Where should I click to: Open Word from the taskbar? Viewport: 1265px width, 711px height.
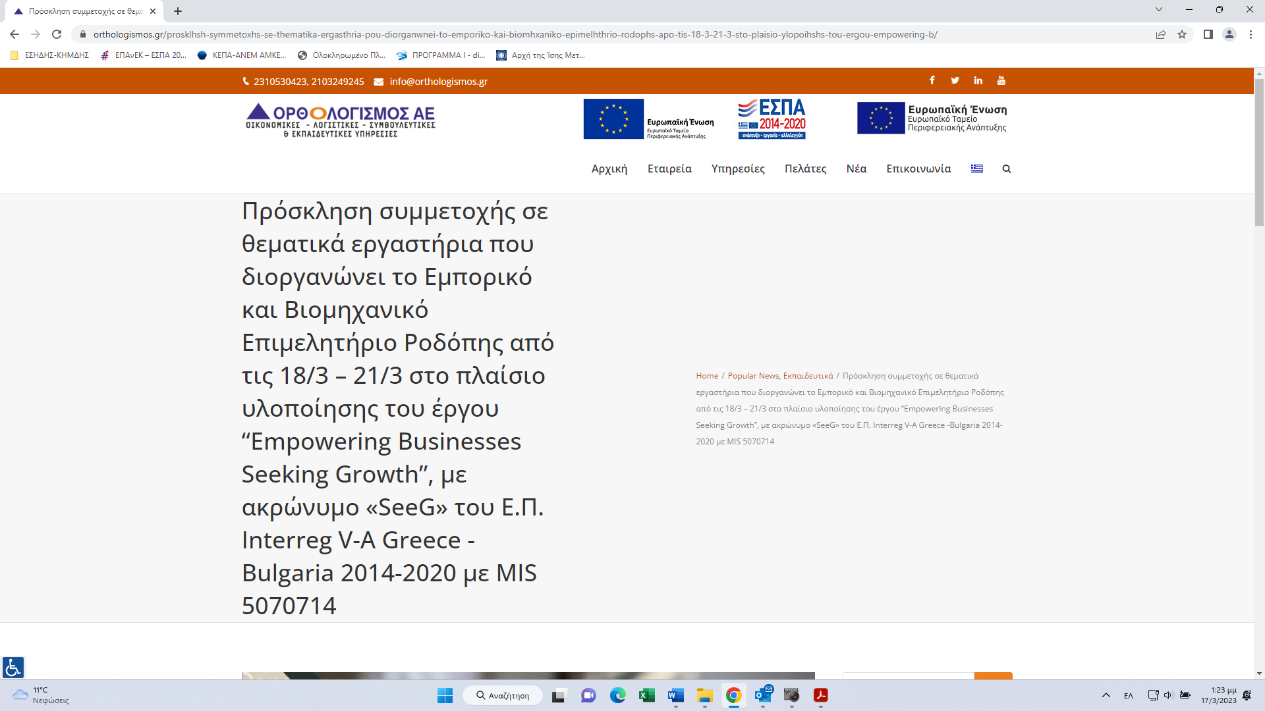tap(675, 696)
